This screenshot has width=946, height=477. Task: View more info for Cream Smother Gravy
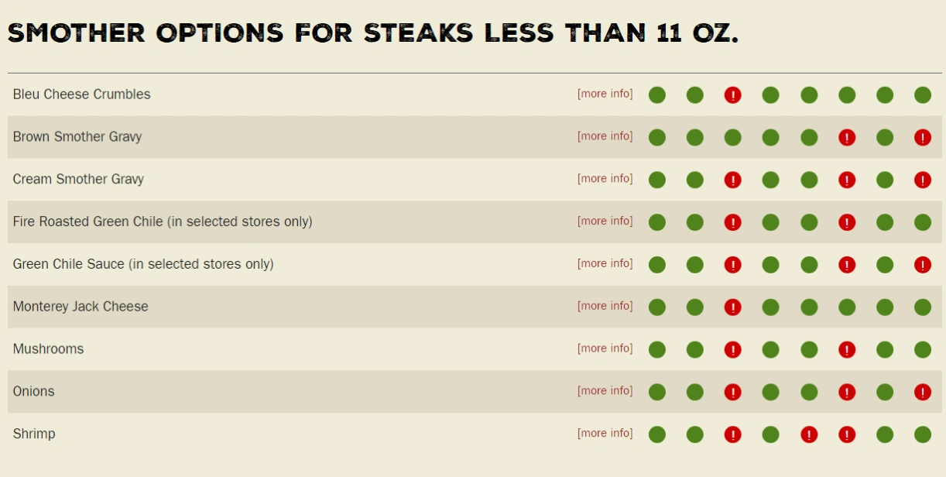pos(605,179)
